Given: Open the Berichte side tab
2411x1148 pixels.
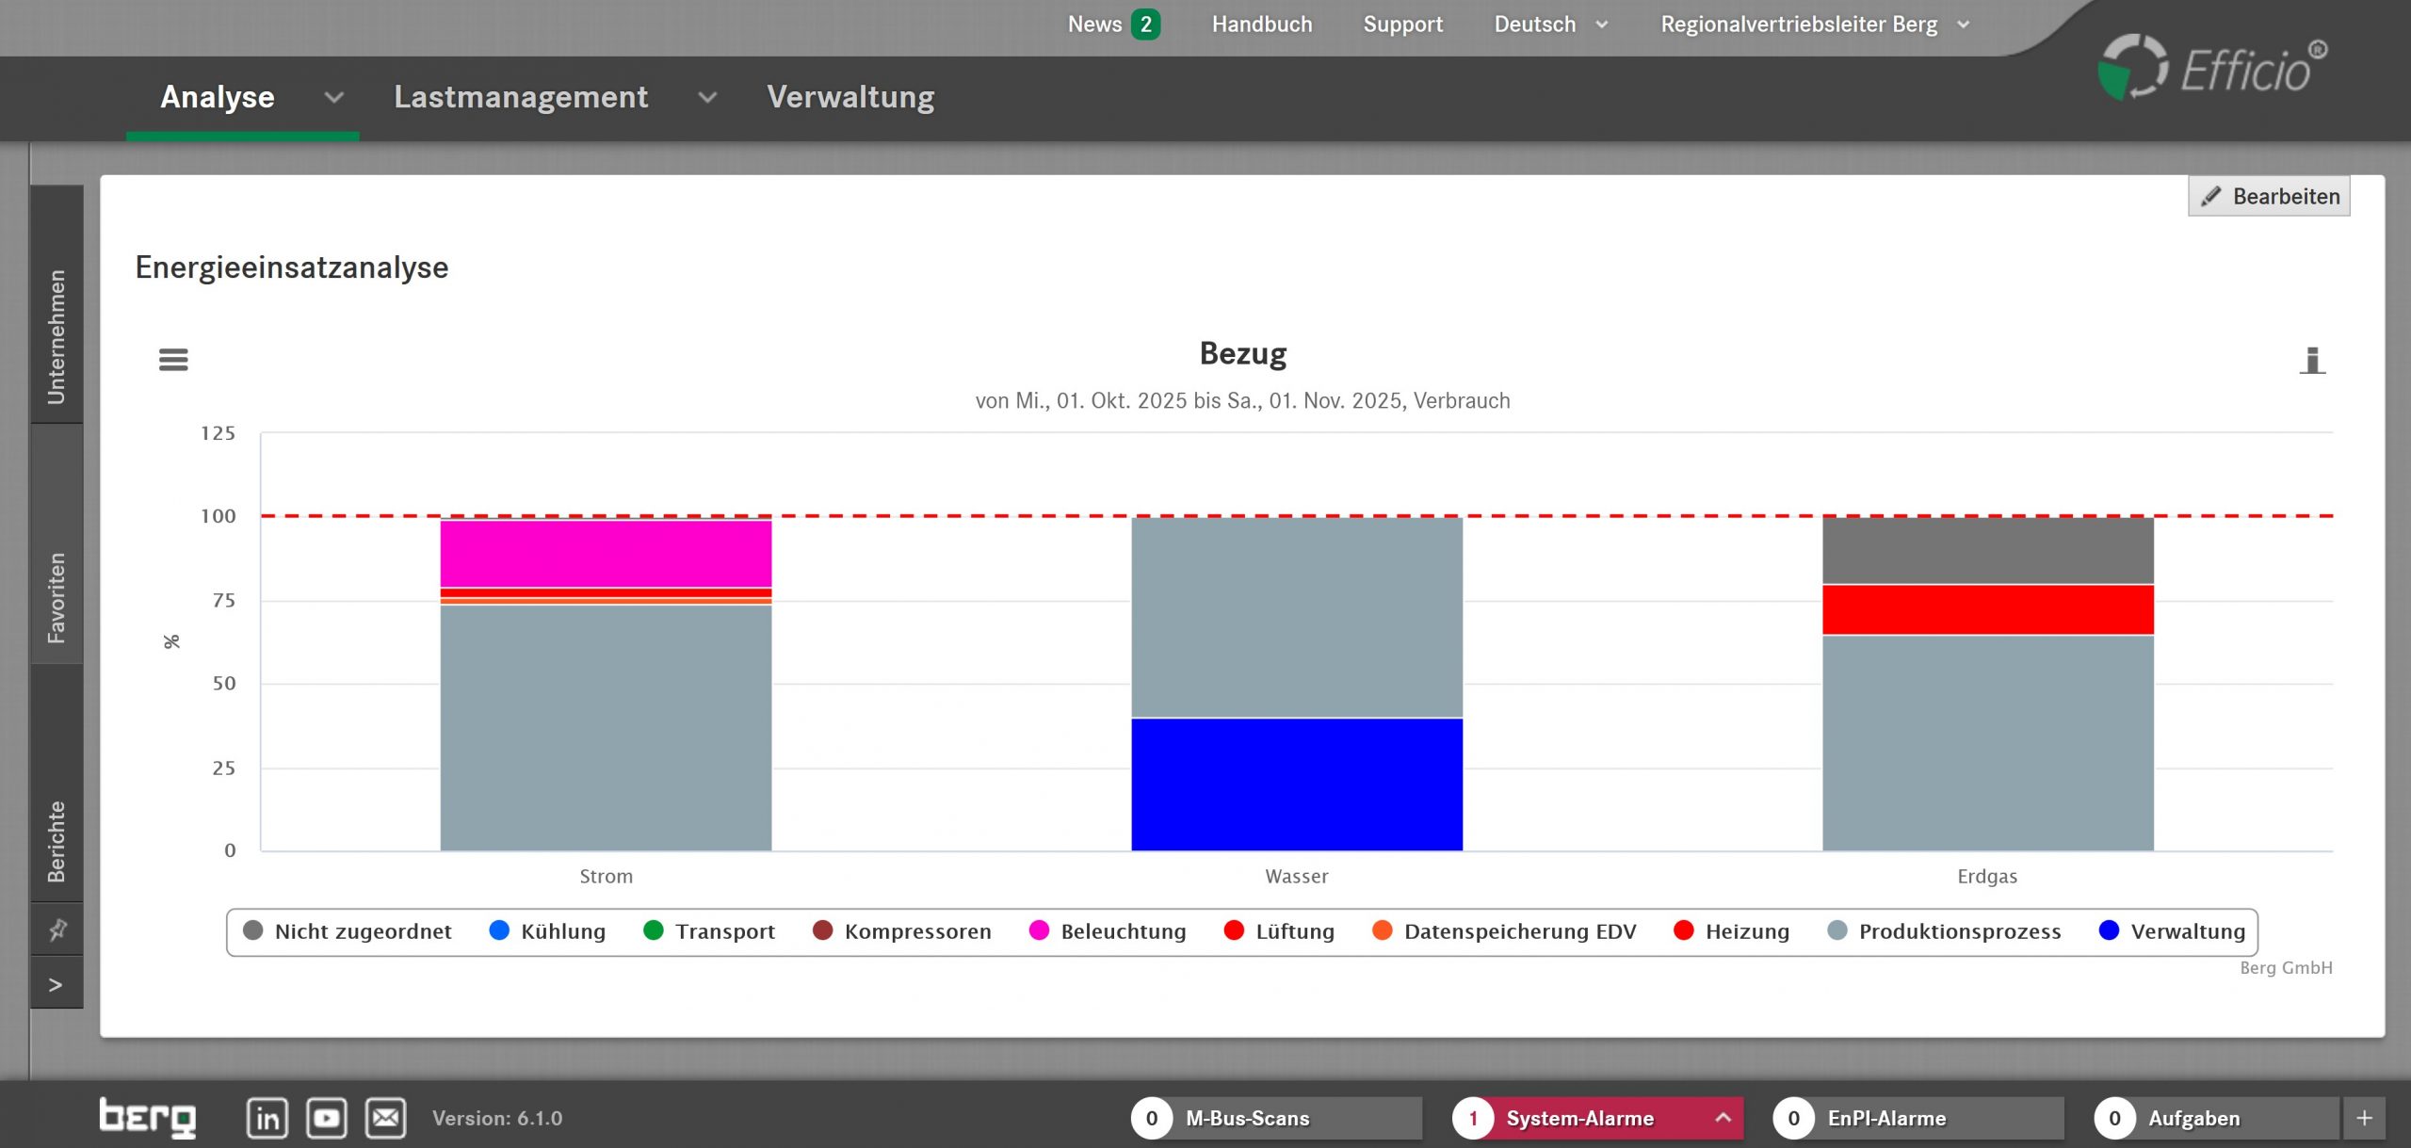Looking at the screenshot, I should coord(57,841).
